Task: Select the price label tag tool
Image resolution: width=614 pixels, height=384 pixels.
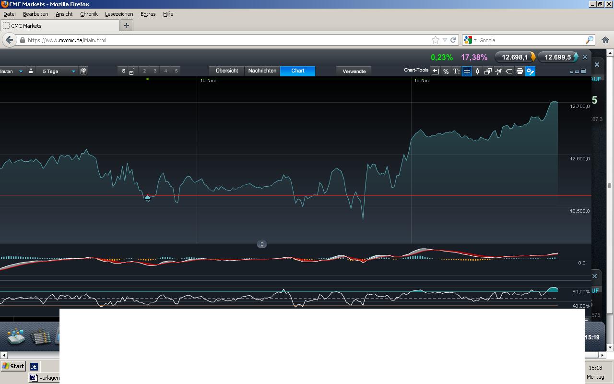Action: click(509, 72)
